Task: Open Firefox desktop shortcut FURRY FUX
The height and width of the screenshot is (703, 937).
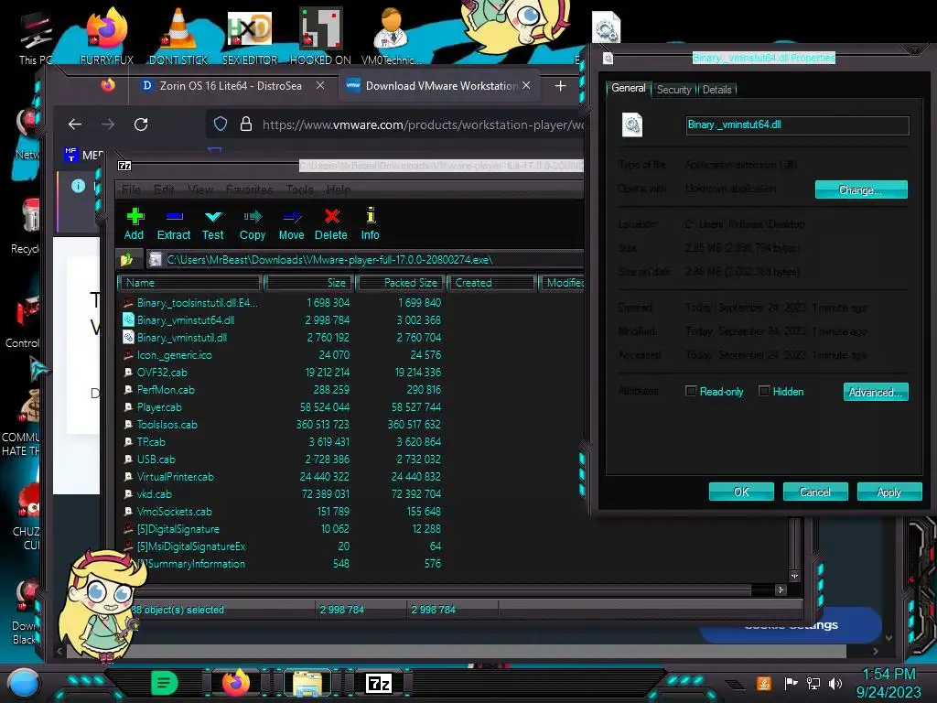Action: coord(107,36)
